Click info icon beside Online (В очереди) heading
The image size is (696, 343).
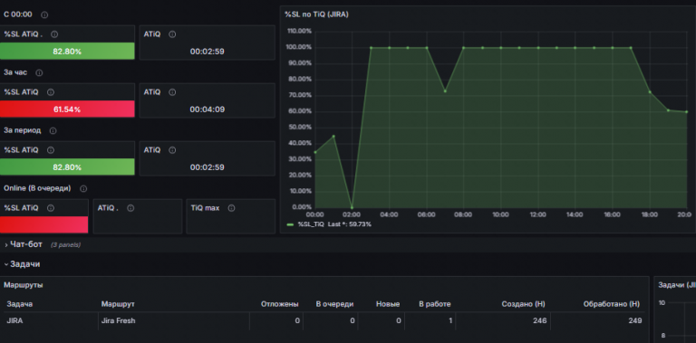click(83, 189)
